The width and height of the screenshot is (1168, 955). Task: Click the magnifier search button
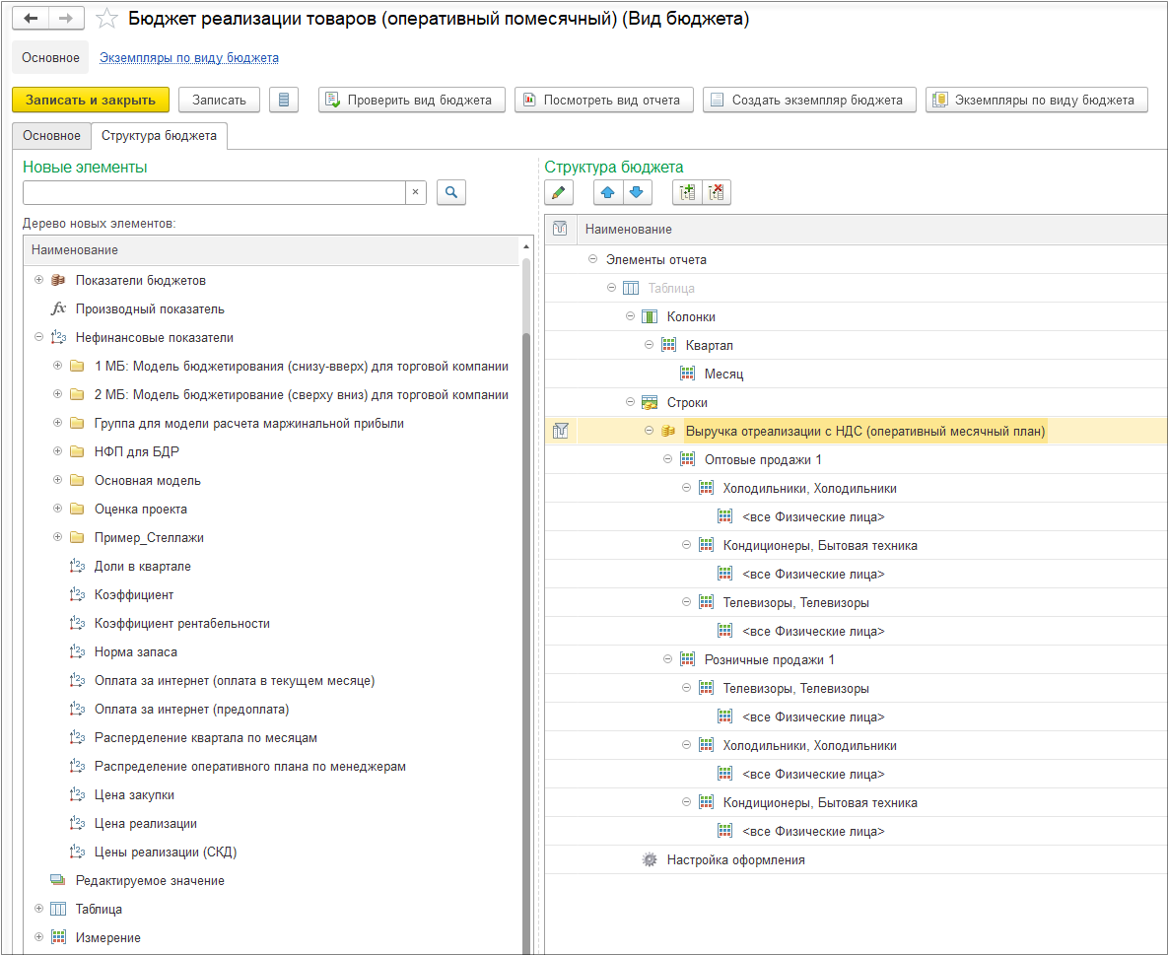click(450, 193)
